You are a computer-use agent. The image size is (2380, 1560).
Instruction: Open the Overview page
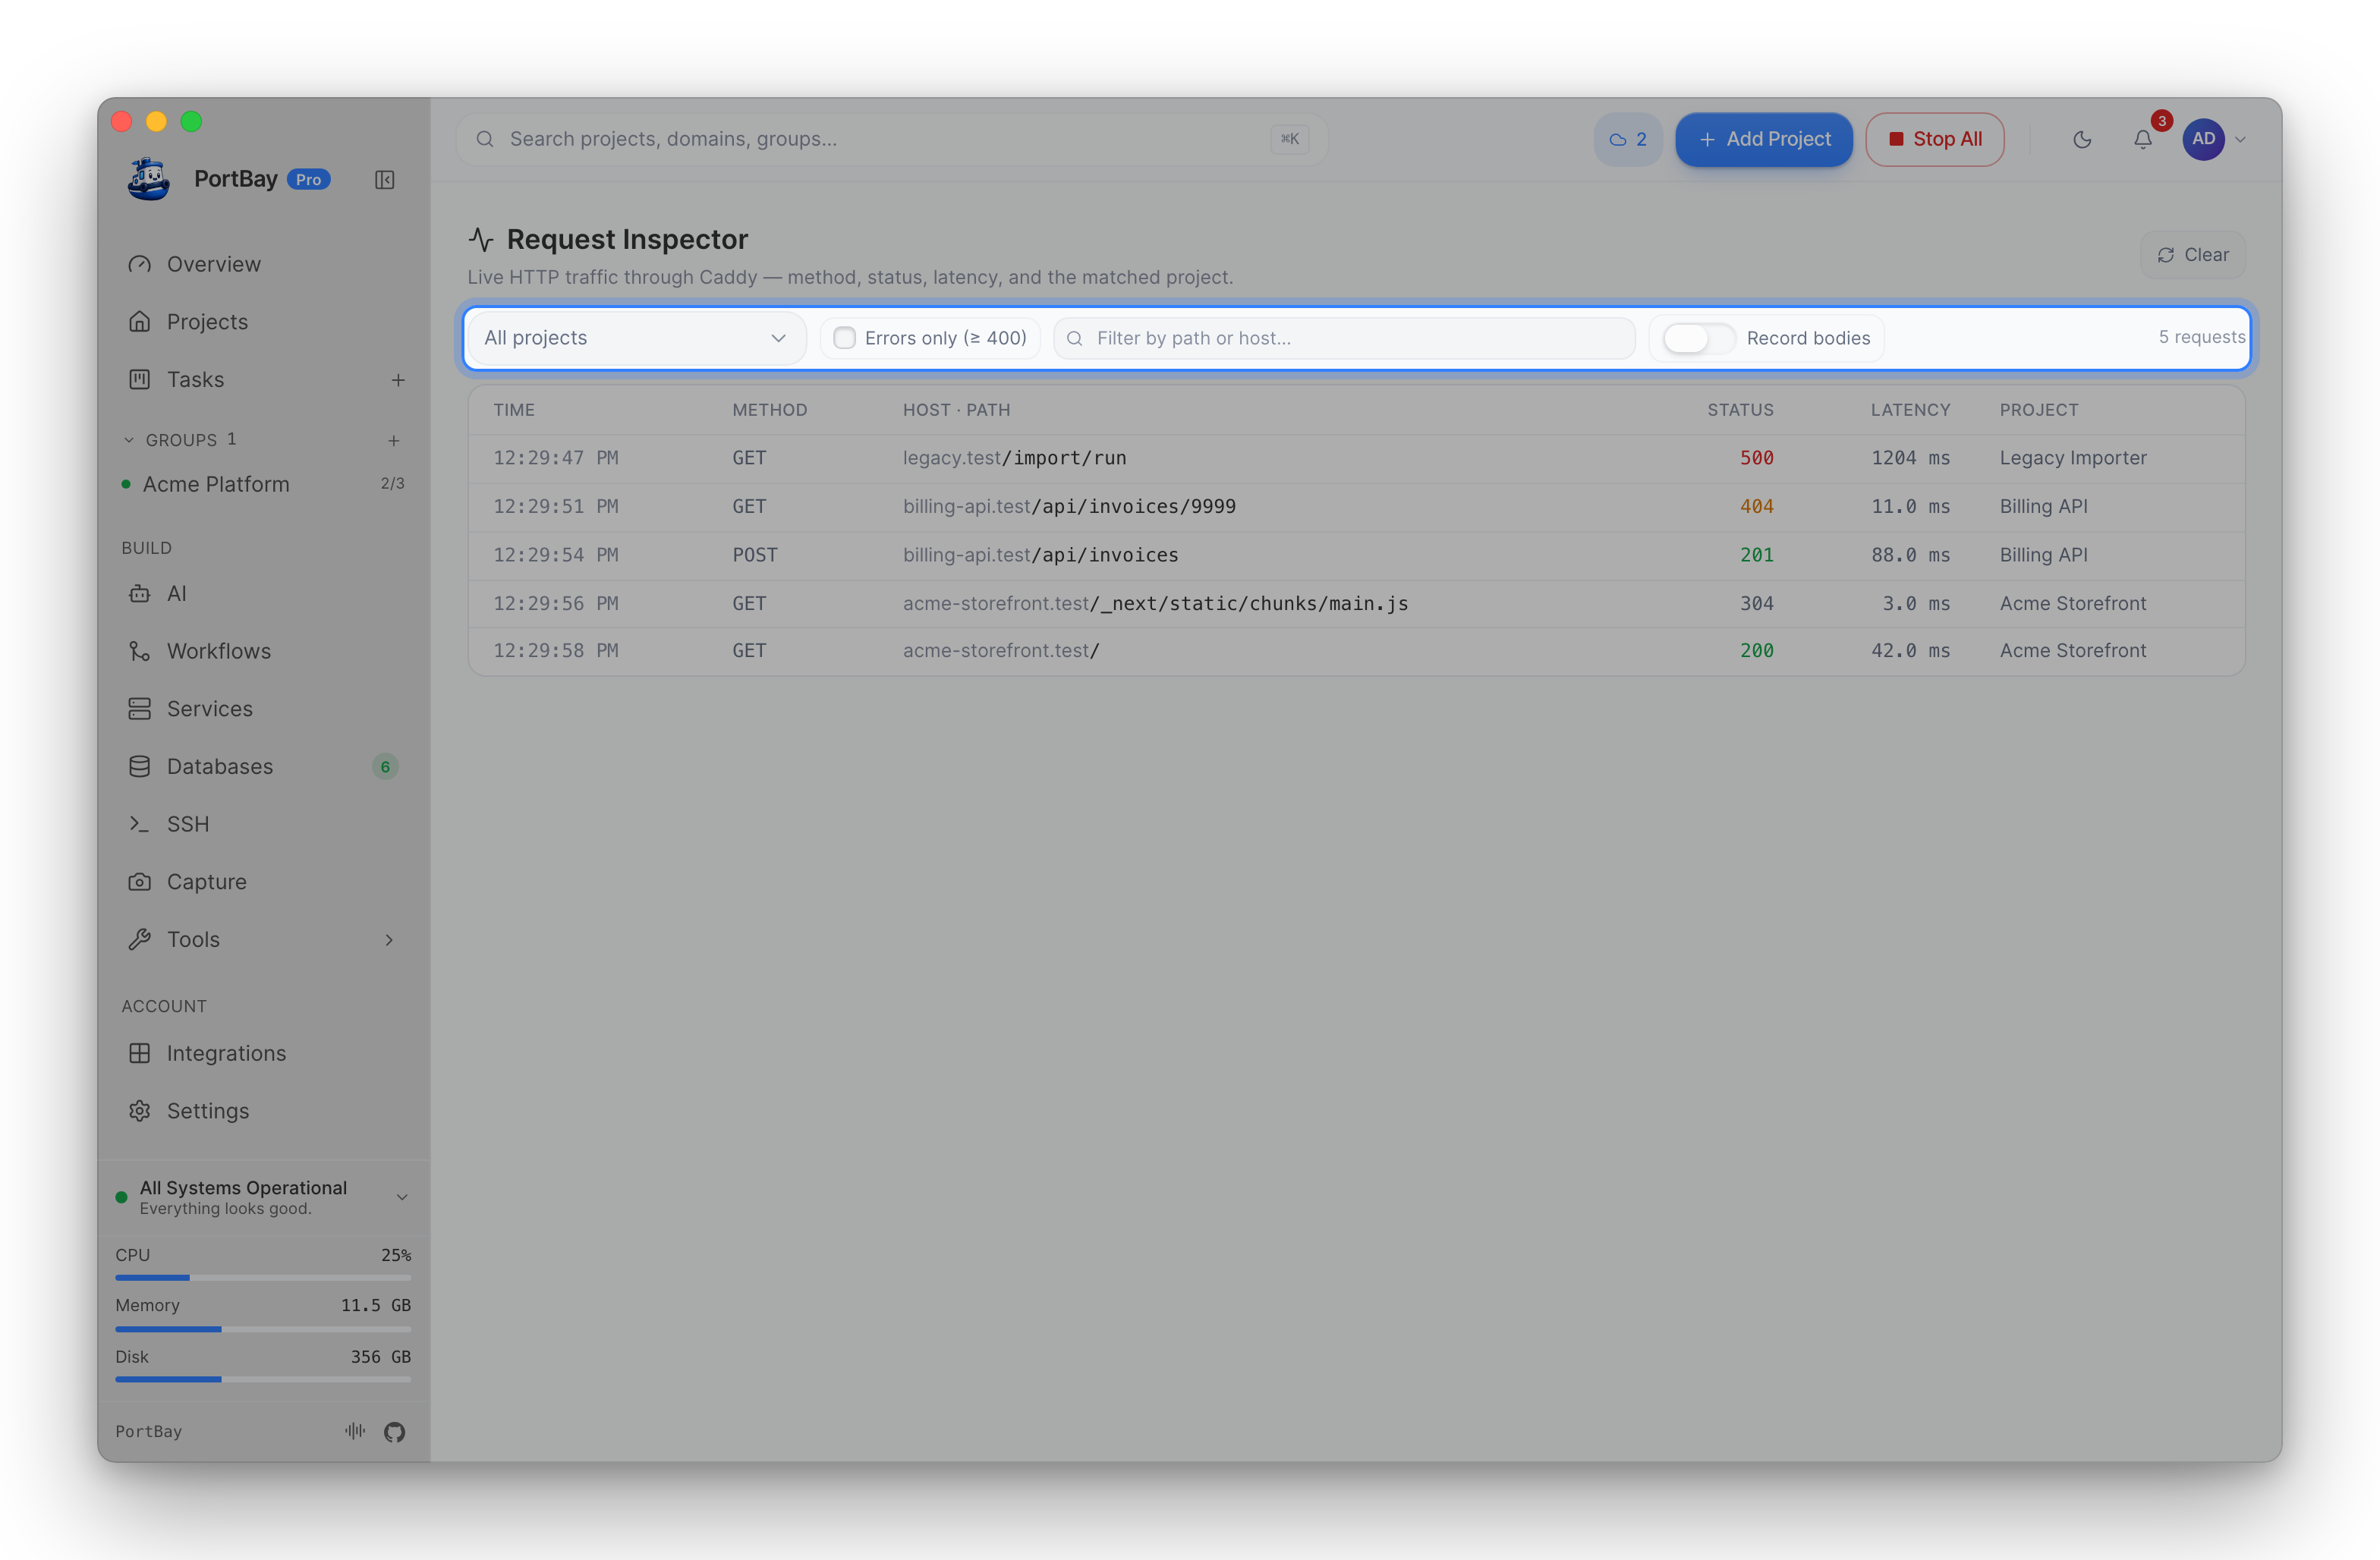coord(264,264)
